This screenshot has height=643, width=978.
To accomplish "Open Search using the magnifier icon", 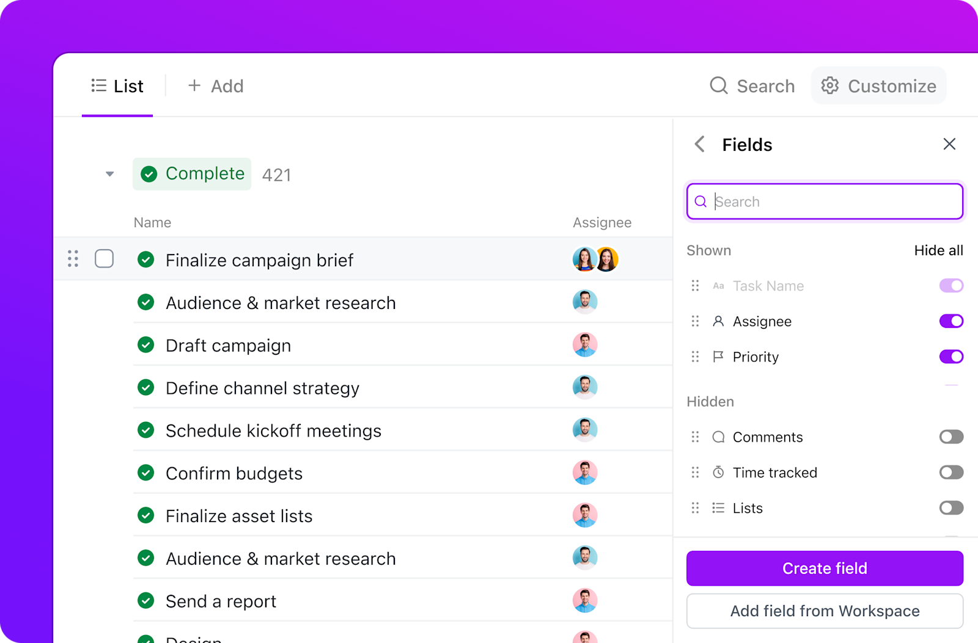I will (718, 85).
